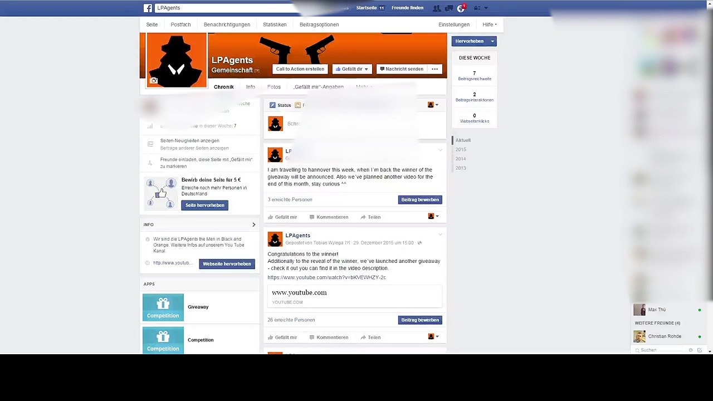Select "Gefällt mir"-Angaben tab

(x=319, y=87)
